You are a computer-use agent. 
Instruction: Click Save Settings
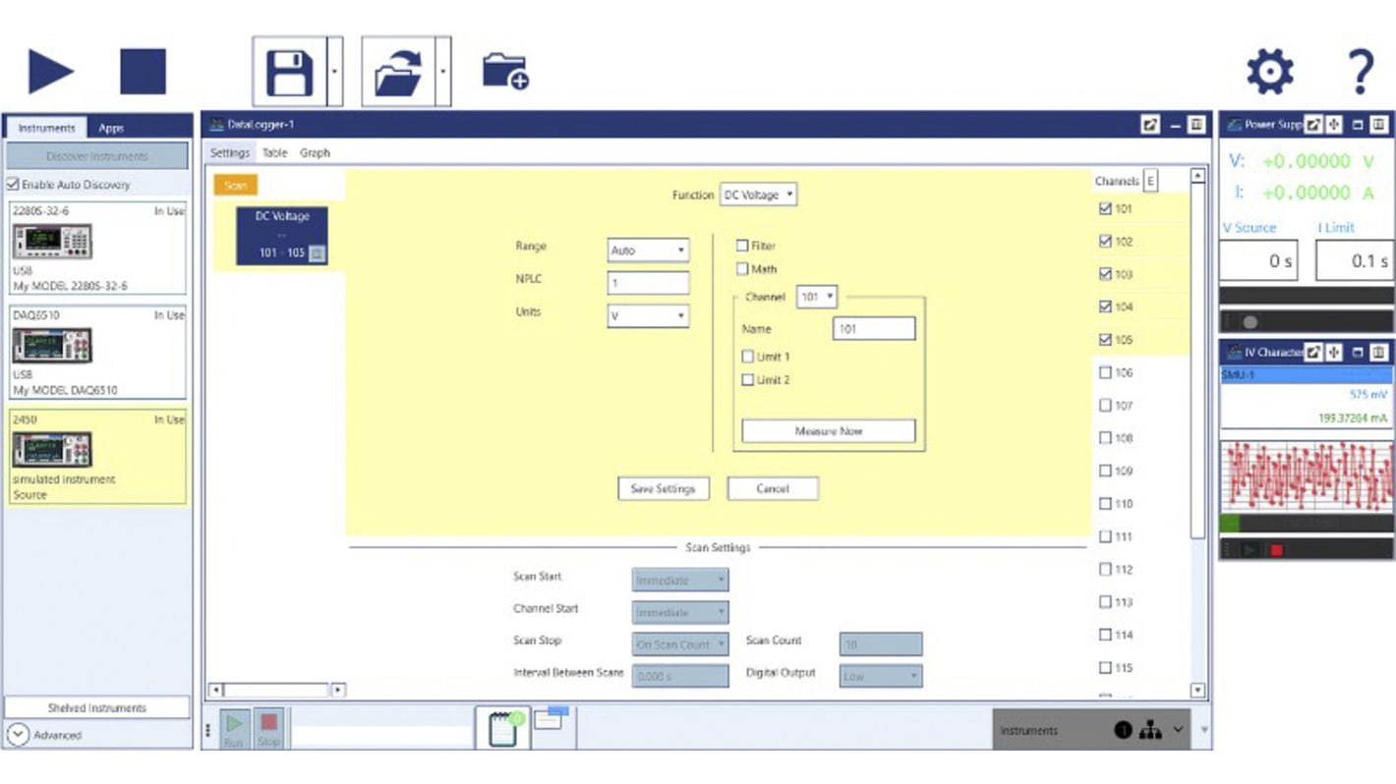coord(663,488)
